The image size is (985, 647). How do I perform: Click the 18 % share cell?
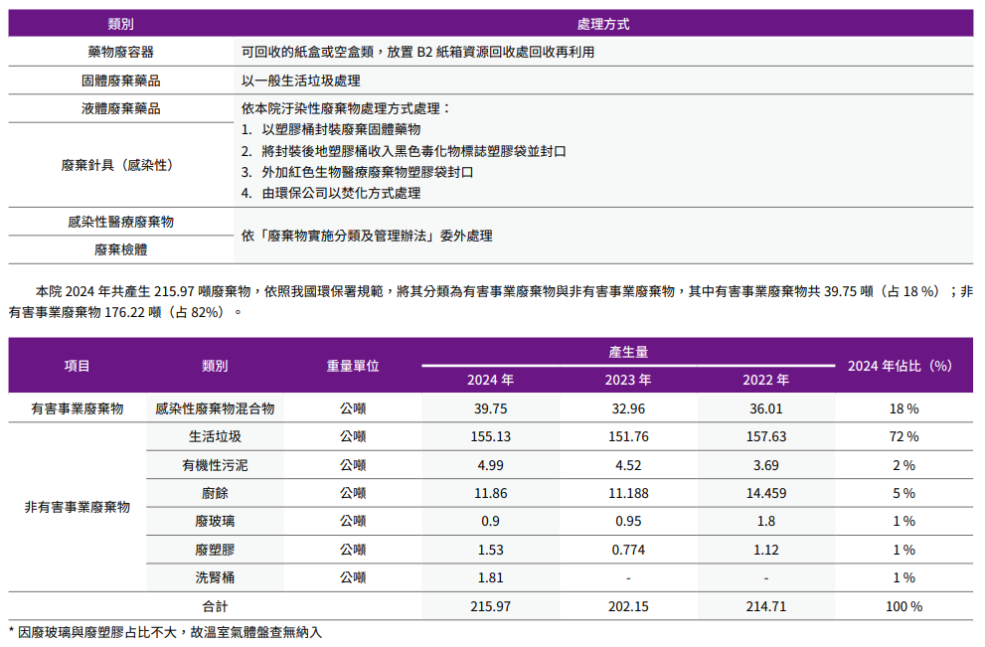(x=903, y=408)
